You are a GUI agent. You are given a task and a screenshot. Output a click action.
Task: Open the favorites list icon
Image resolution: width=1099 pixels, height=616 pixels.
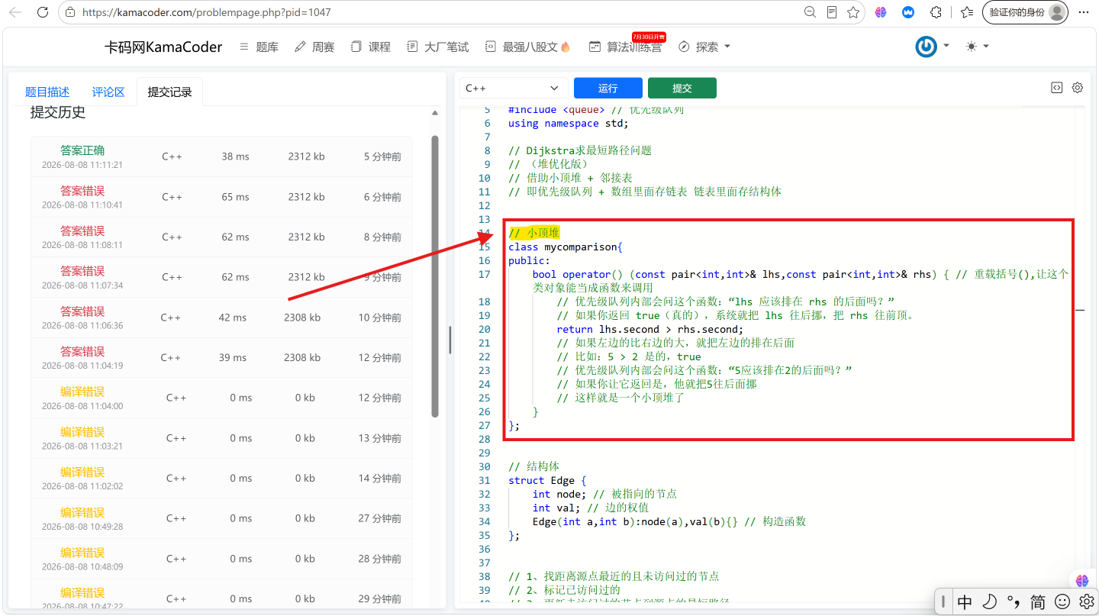(x=967, y=12)
